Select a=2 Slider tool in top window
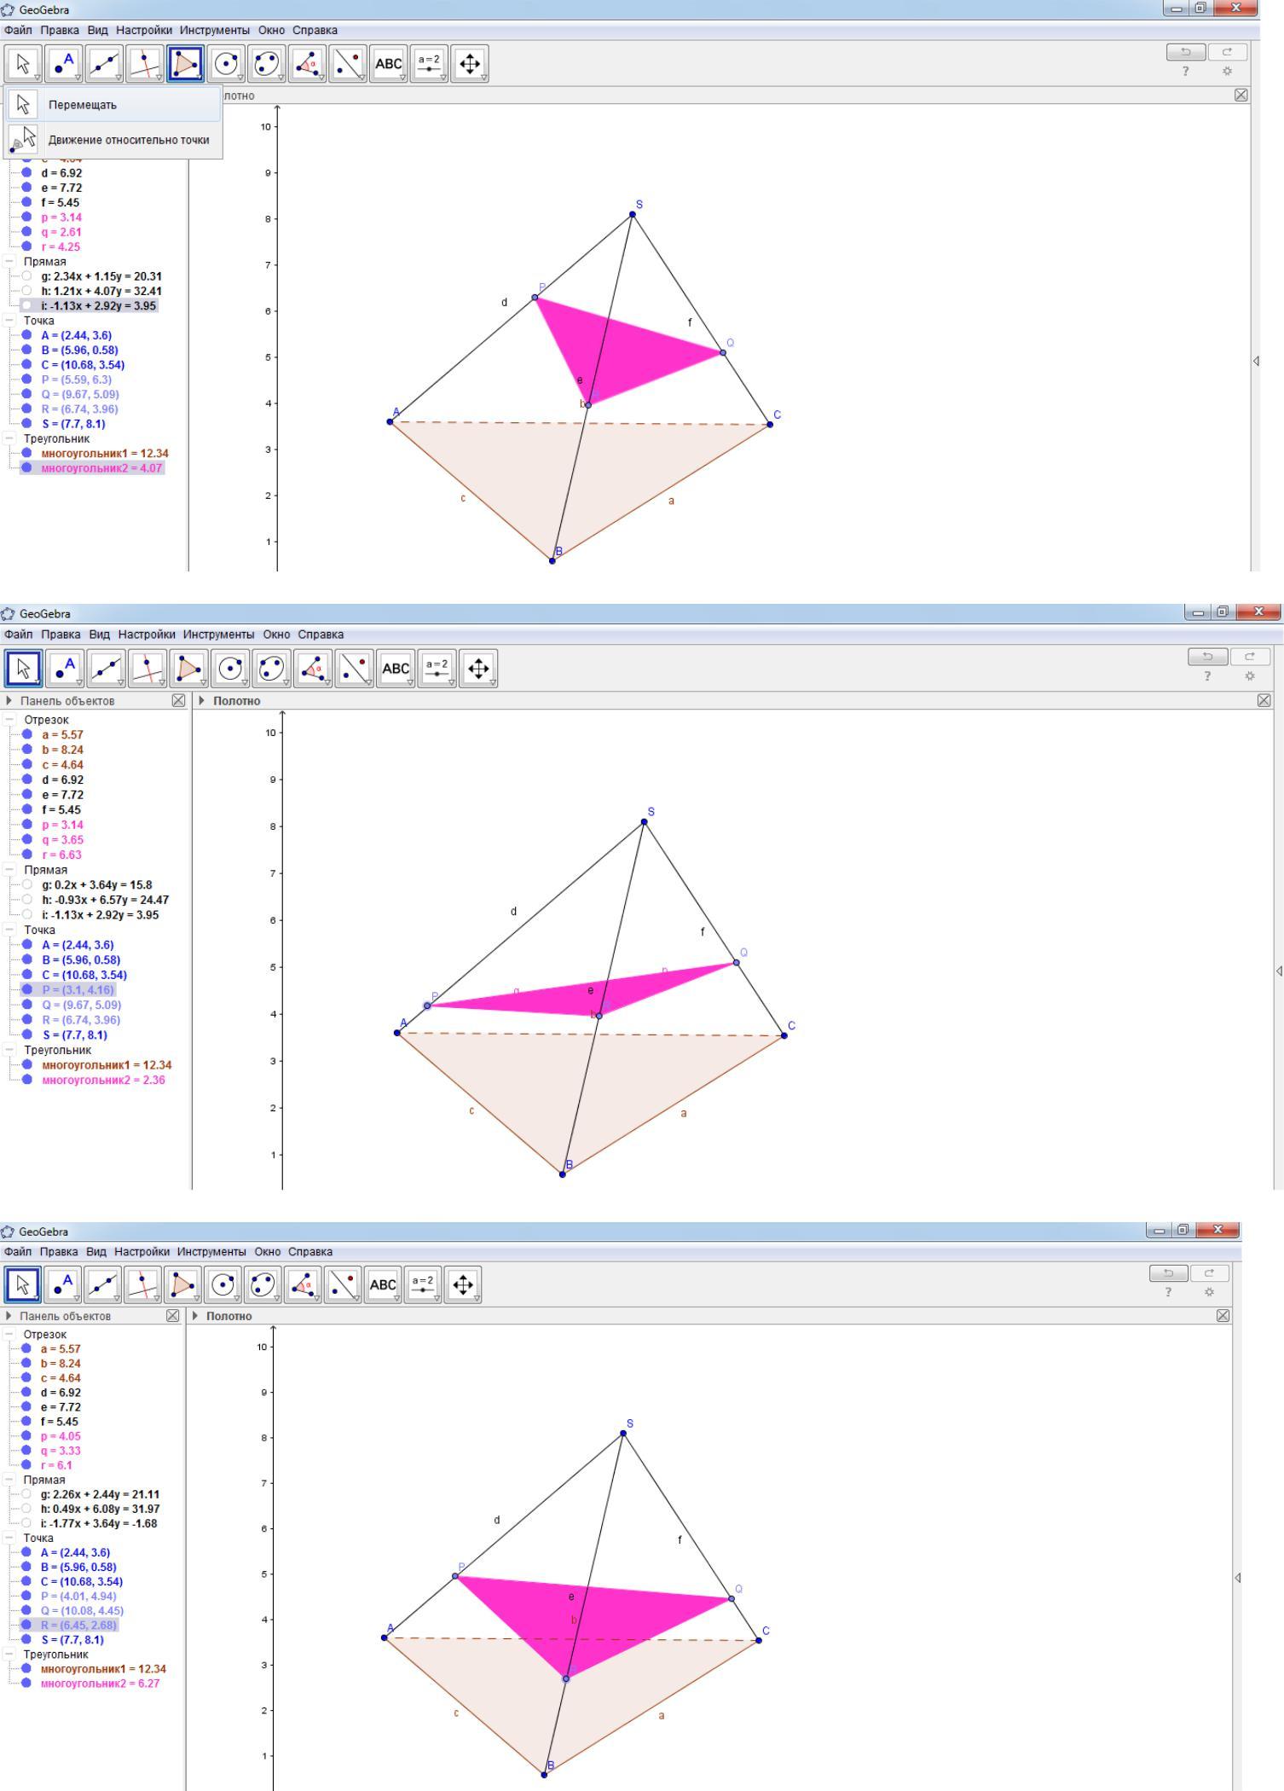This screenshot has height=1791, width=1284. click(x=429, y=64)
